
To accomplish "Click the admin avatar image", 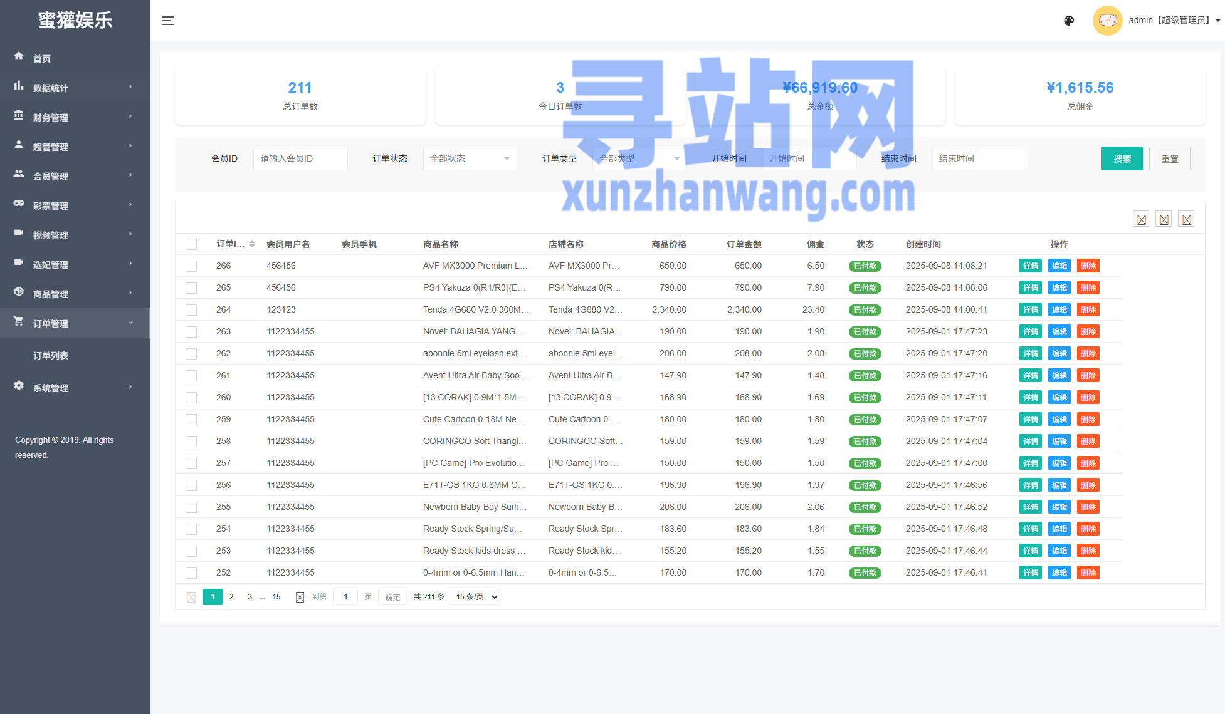I will click(x=1107, y=21).
